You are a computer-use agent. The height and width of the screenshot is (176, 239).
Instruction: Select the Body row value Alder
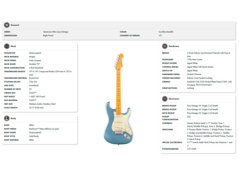point(32,125)
